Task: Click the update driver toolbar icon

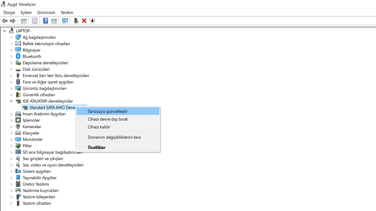Action: point(76,21)
